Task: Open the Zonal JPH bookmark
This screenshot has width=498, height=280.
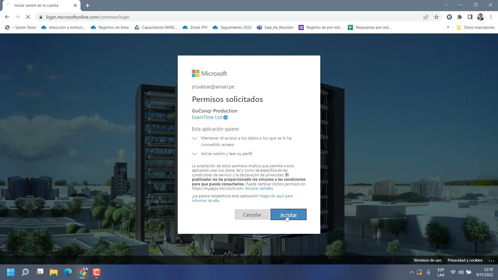Action: click(195, 28)
